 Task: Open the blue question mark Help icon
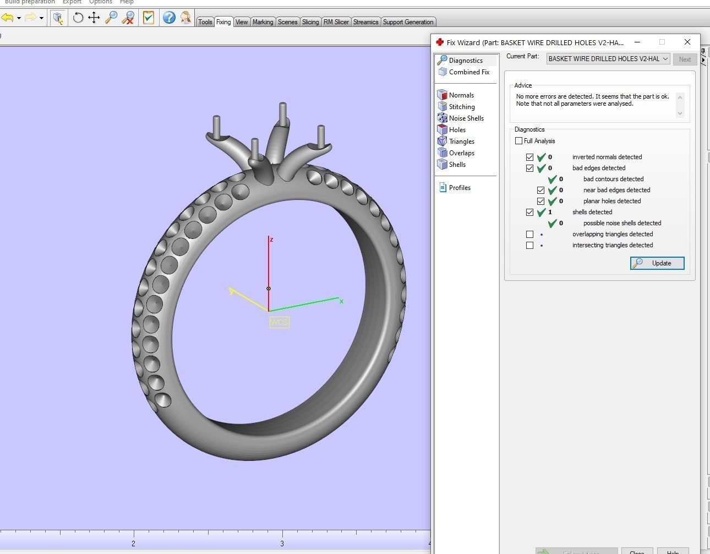tap(169, 18)
